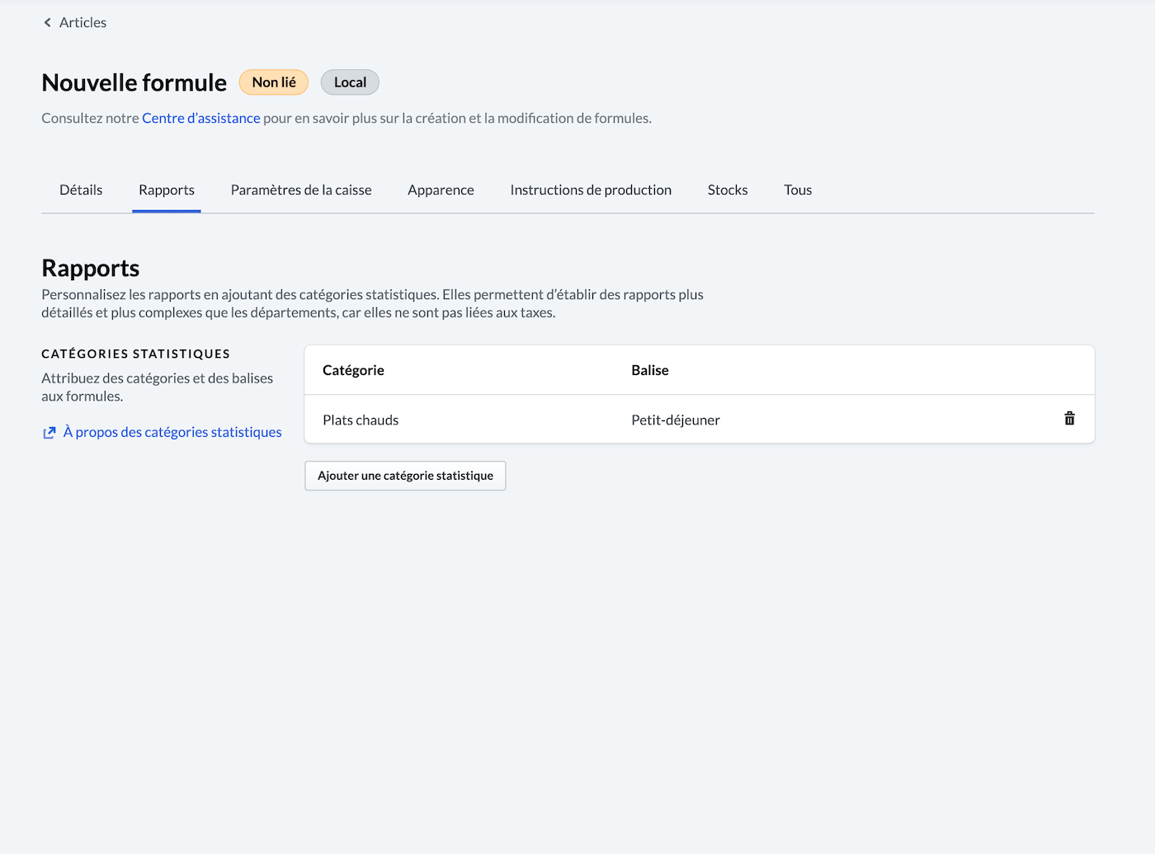
Task: Go back to the Articles page
Action: (x=82, y=23)
